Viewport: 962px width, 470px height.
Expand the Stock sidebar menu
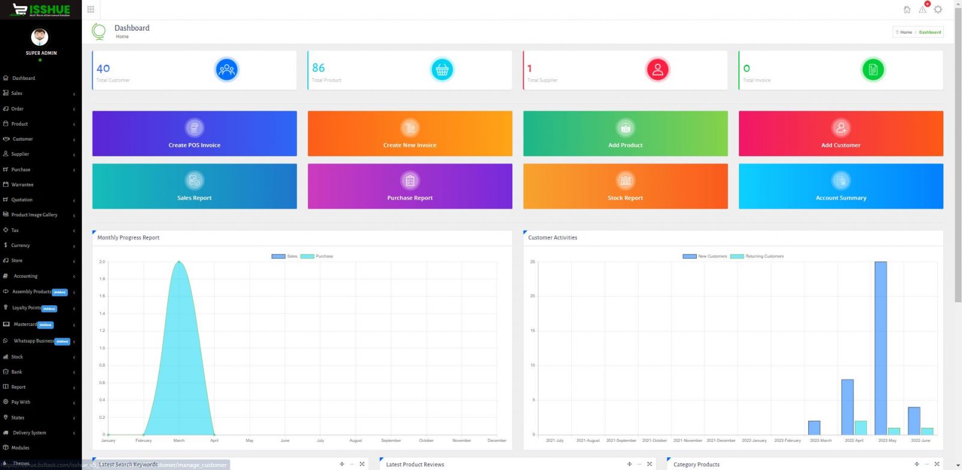point(40,356)
